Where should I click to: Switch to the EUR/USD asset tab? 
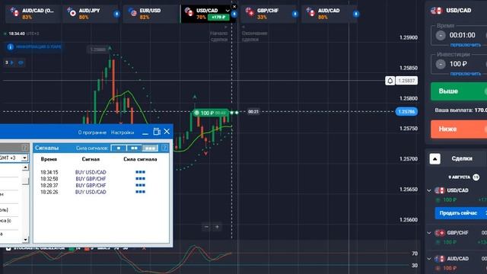[151, 14]
